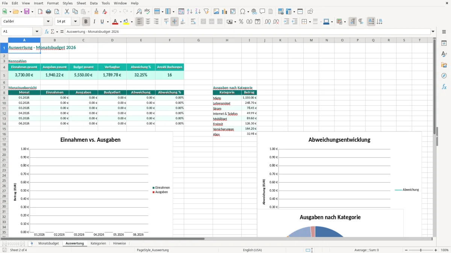Select column D header
451x253 pixels.
[112, 40]
